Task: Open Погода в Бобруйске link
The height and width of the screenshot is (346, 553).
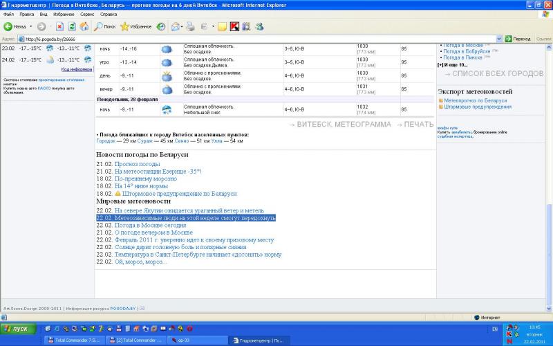Action: [x=467, y=51]
